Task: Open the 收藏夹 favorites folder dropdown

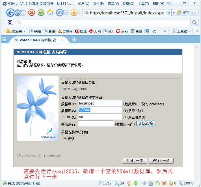Action: [16, 31]
